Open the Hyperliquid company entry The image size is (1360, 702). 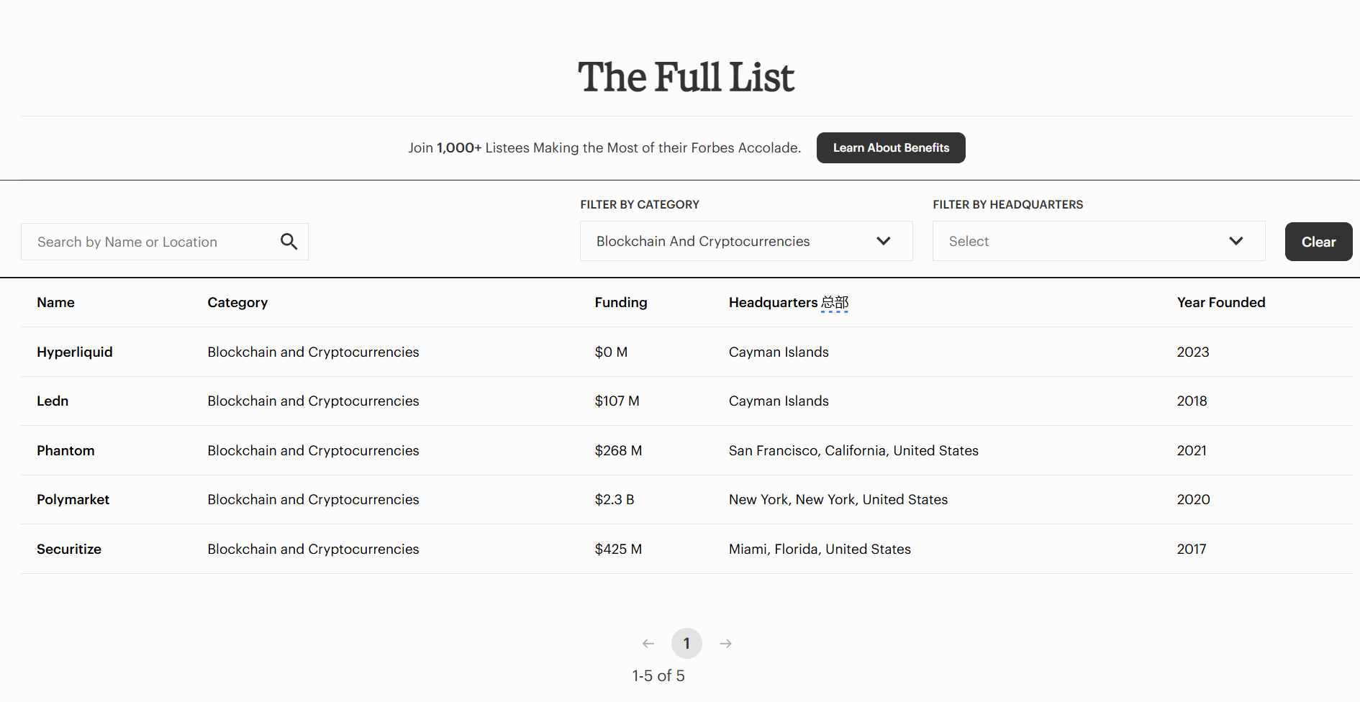pyautogui.click(x=75, y=352)
